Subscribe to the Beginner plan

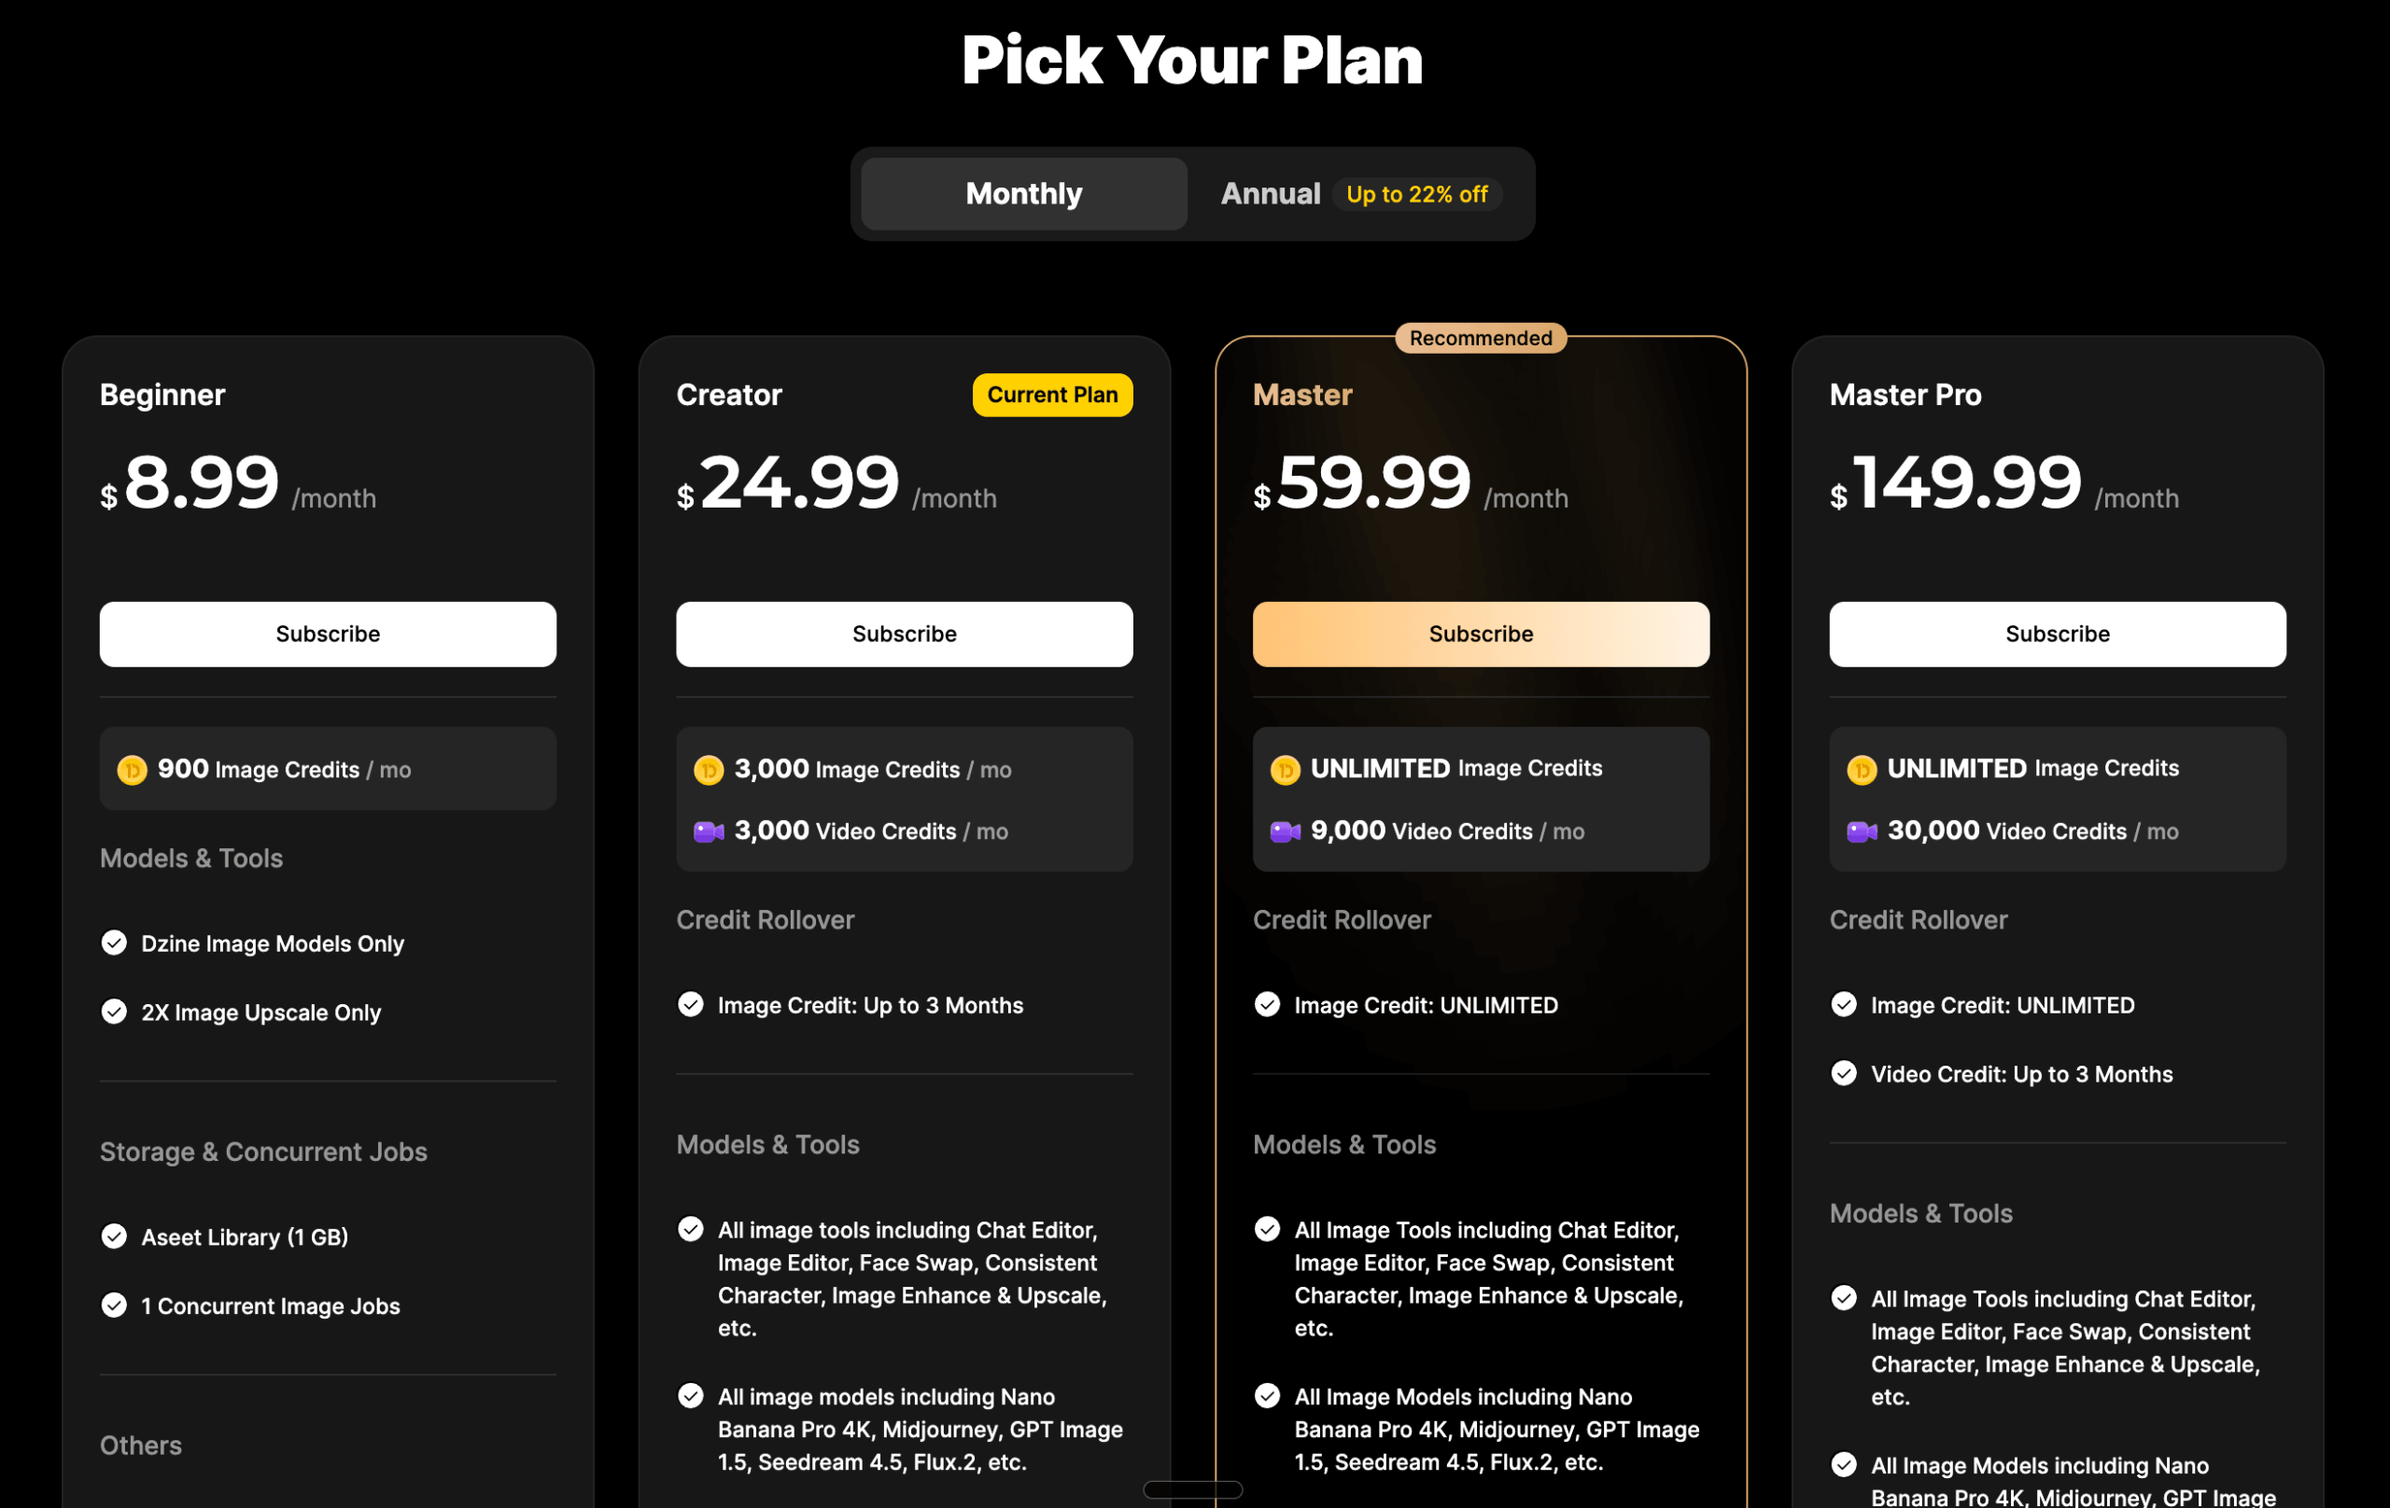(x=328, y=634)
